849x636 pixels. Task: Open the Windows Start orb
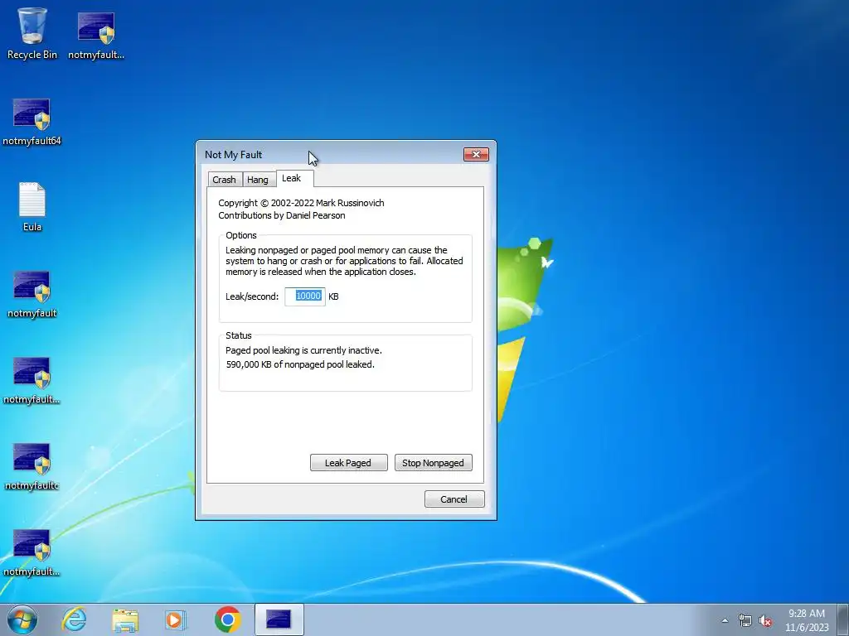click(22, 619)
